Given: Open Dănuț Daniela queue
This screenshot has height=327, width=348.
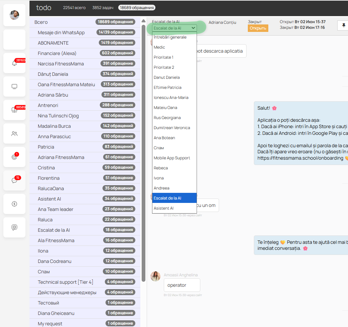Looking at the screenshot, I should [85, 74].
